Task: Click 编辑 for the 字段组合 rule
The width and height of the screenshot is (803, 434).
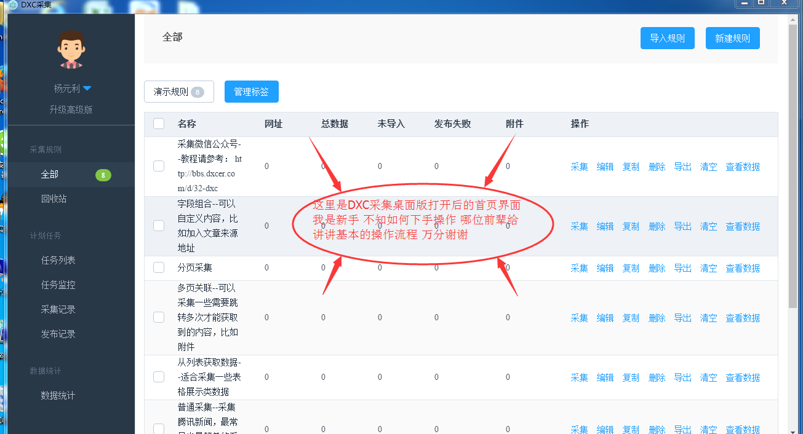Action: click(605, 226)
